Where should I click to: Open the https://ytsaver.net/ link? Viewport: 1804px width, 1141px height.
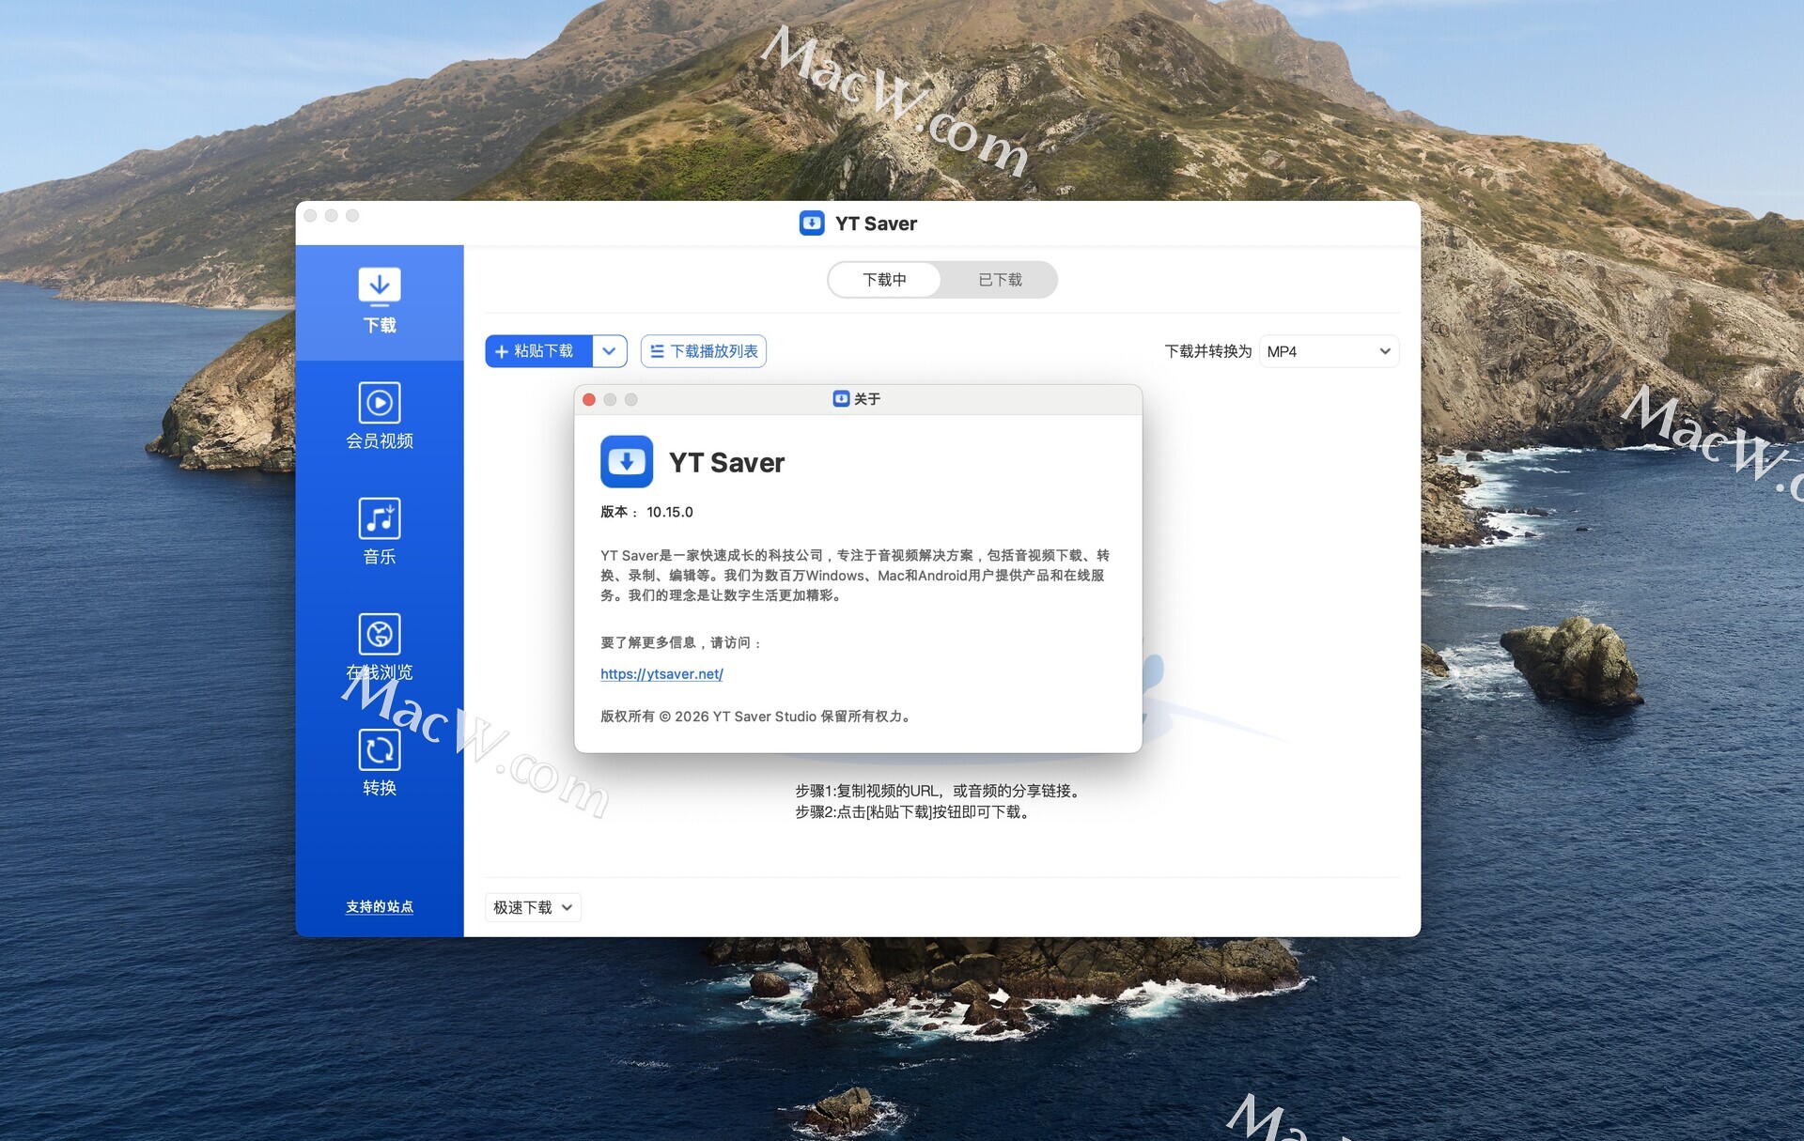pos(661,674)
